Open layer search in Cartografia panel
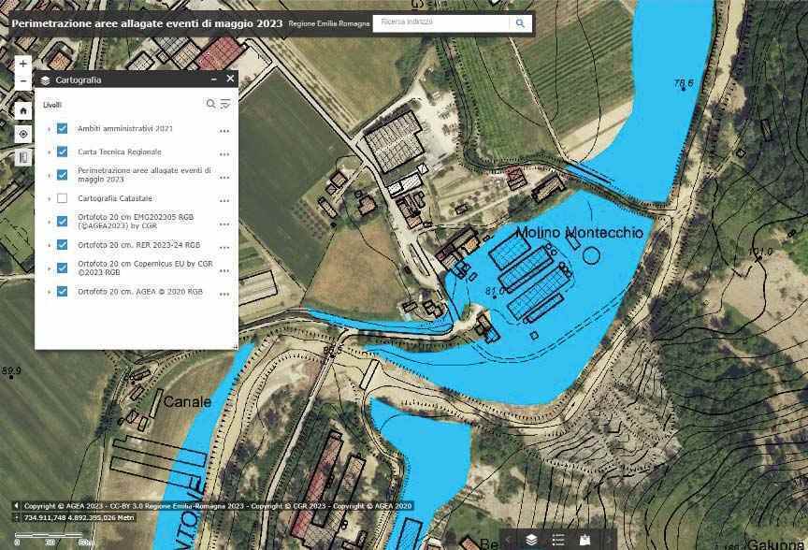808x550 pixels. tap(210, 104)
